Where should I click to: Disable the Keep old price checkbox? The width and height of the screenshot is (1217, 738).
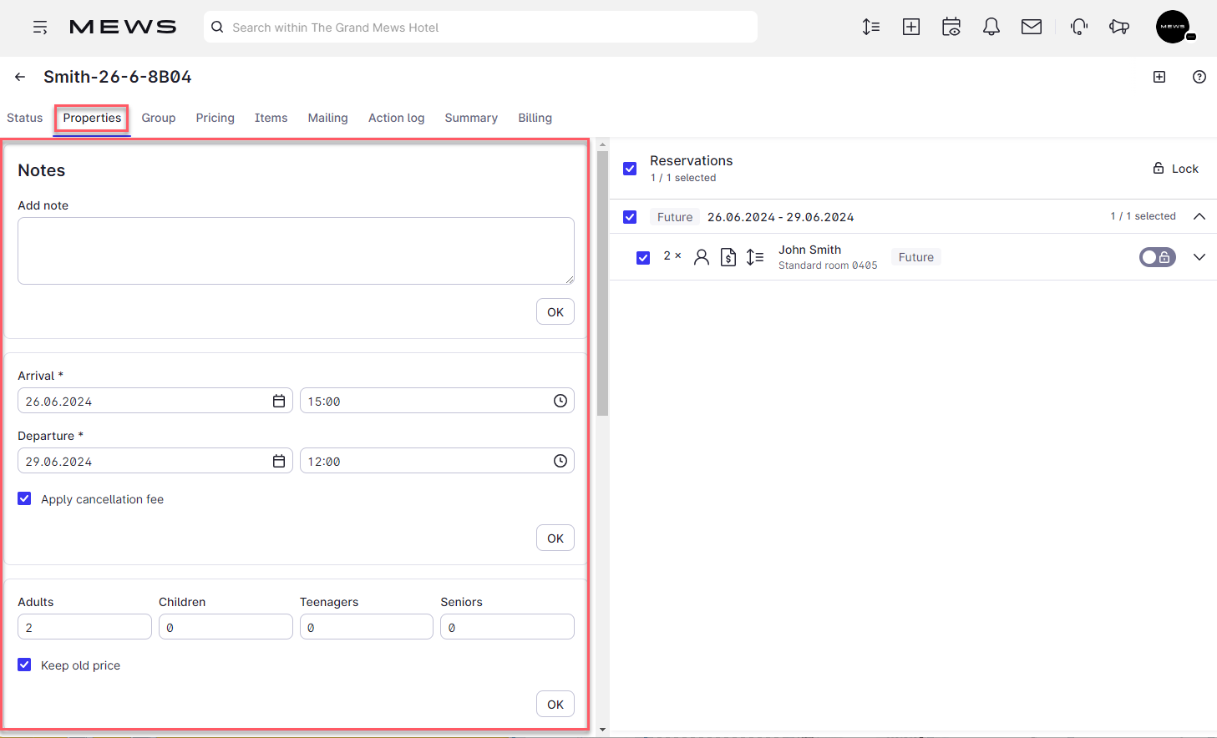24,665
